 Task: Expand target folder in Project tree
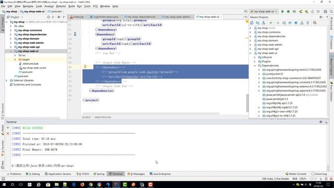[x=15, y=60]
